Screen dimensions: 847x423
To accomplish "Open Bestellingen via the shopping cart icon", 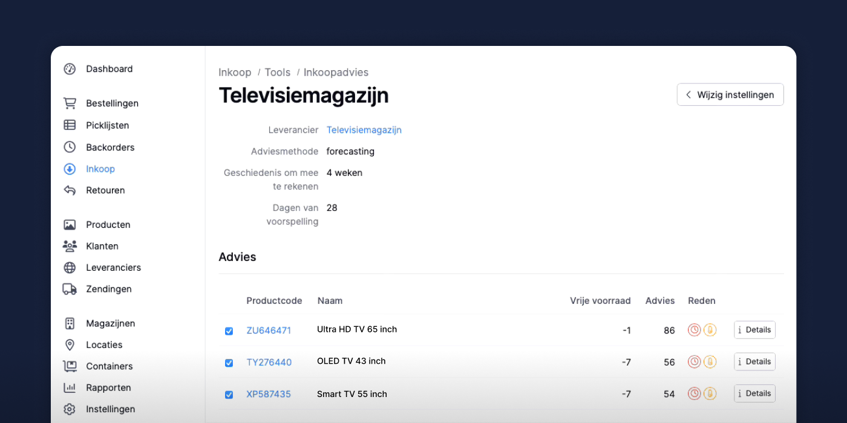I will coord(70,103).
